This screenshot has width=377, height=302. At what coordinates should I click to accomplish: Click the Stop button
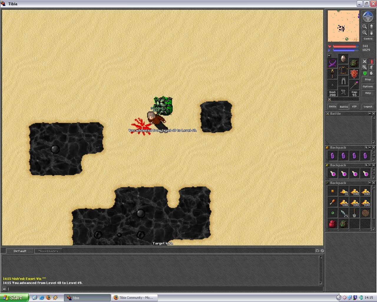(368, 79)
